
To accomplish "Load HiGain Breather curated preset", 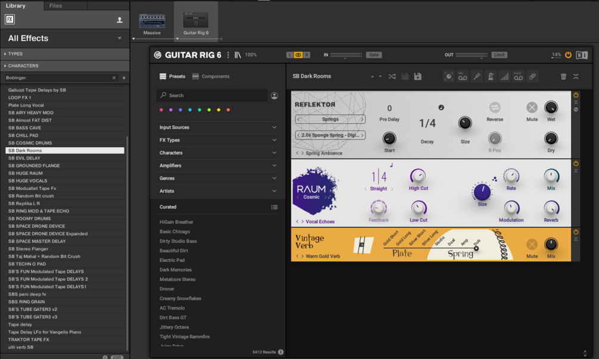I will 176,222.
